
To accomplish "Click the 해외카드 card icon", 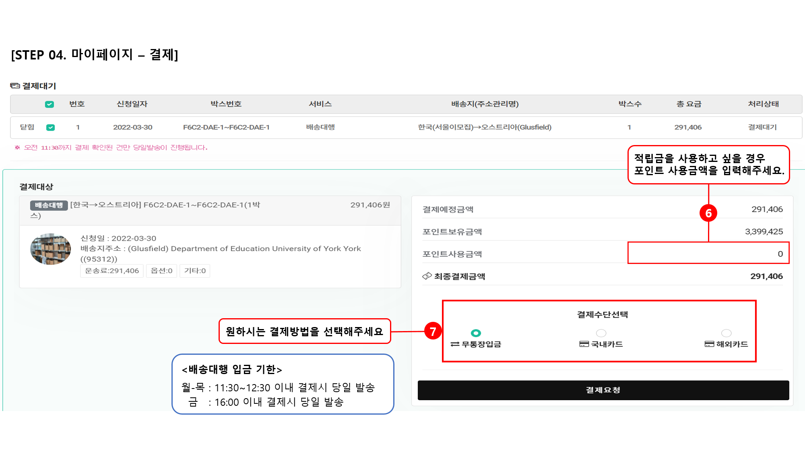I will pos(709,344).
